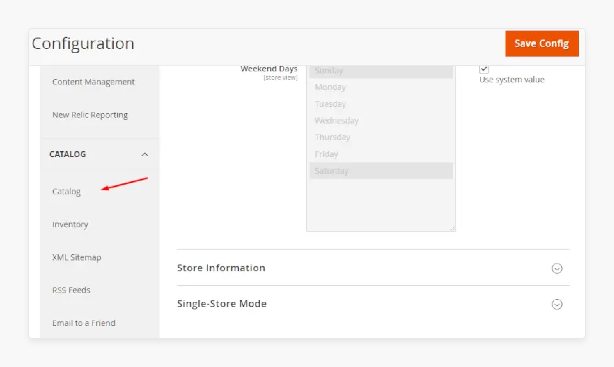Screen dimensions: 614x367
Task: Uncheck the Use system value checkbox
Action: [x=484, y=69]
